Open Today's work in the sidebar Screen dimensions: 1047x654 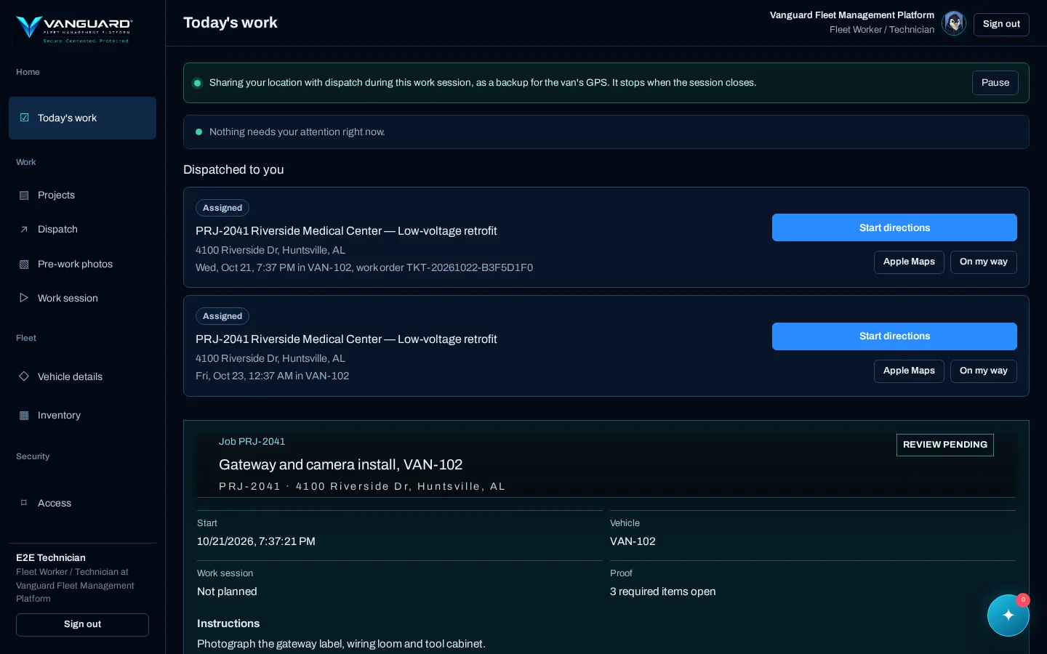[x=82, y=118]
